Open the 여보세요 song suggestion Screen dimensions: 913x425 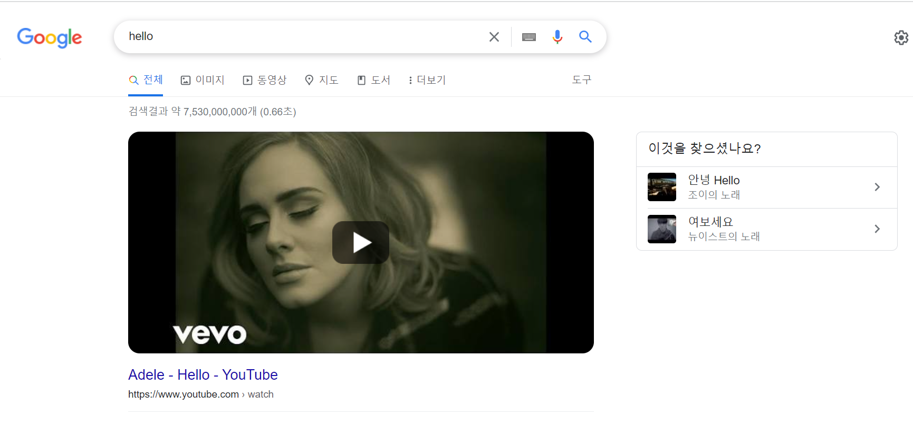[x=767, y=229]
